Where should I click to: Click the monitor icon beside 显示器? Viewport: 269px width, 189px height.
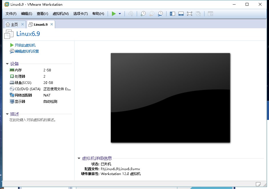12,101
